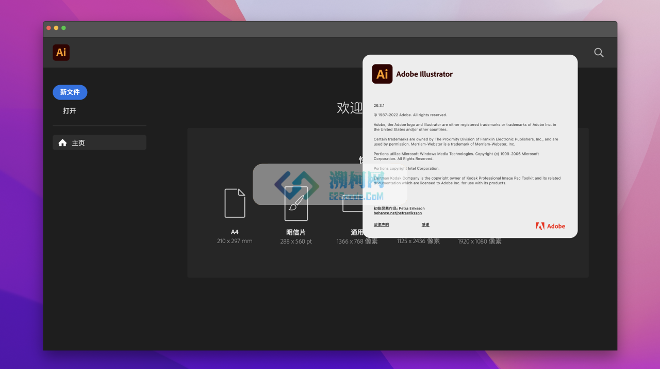Click the 打开 button
This screenshot has width=660, height=369.
[70, 110]
